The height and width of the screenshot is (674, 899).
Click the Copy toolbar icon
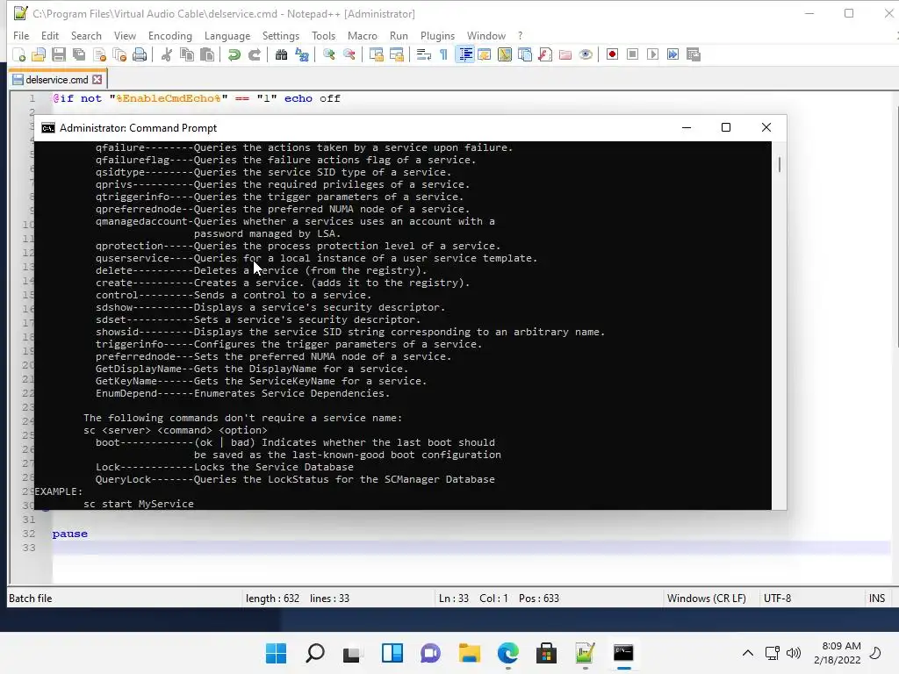187,54
